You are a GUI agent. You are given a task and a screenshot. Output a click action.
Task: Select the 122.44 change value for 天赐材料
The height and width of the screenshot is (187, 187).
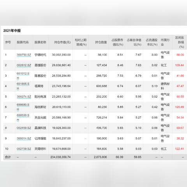(x=180, y=149)
